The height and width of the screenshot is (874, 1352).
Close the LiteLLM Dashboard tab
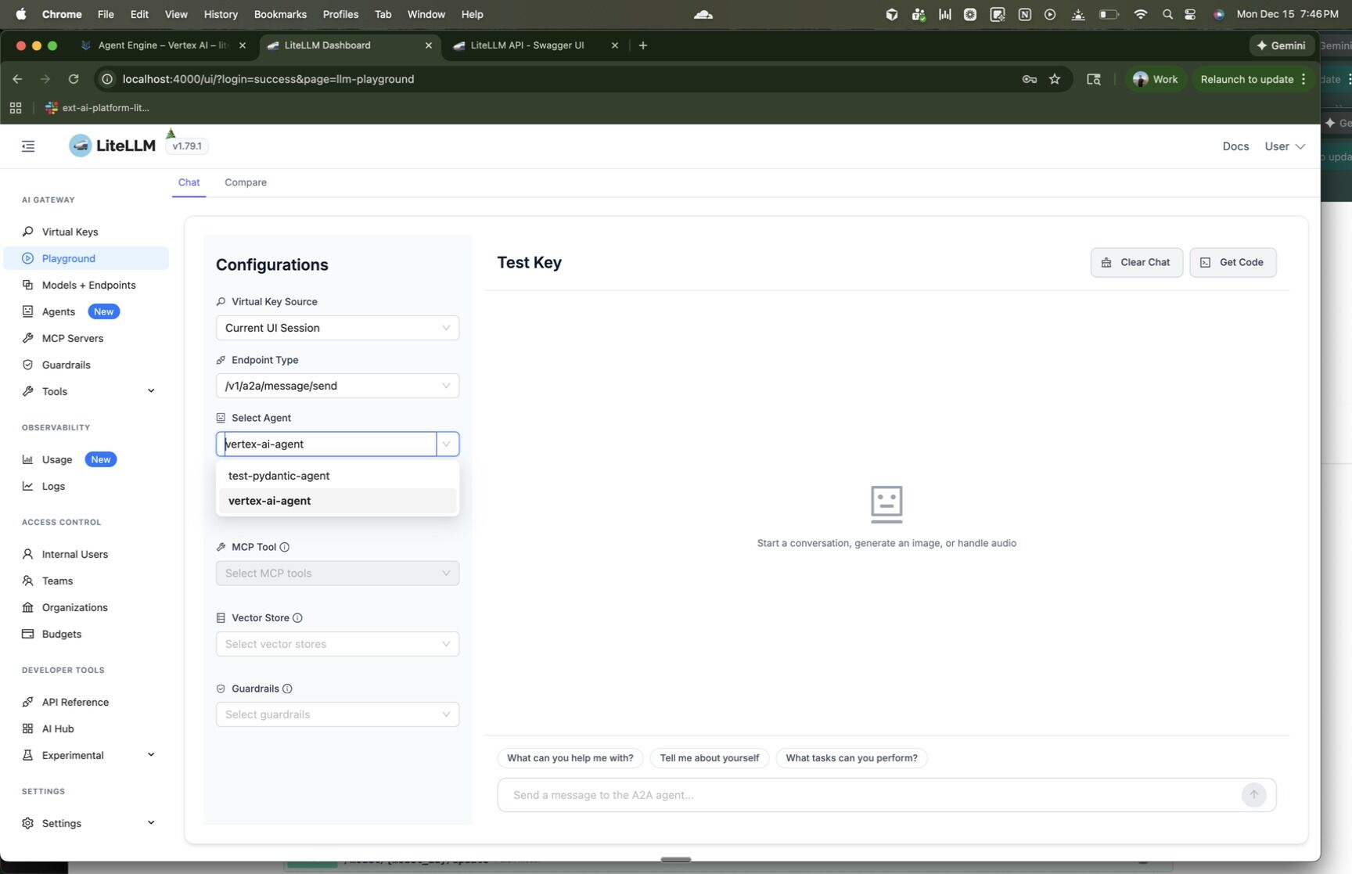[x=429, y=45]
